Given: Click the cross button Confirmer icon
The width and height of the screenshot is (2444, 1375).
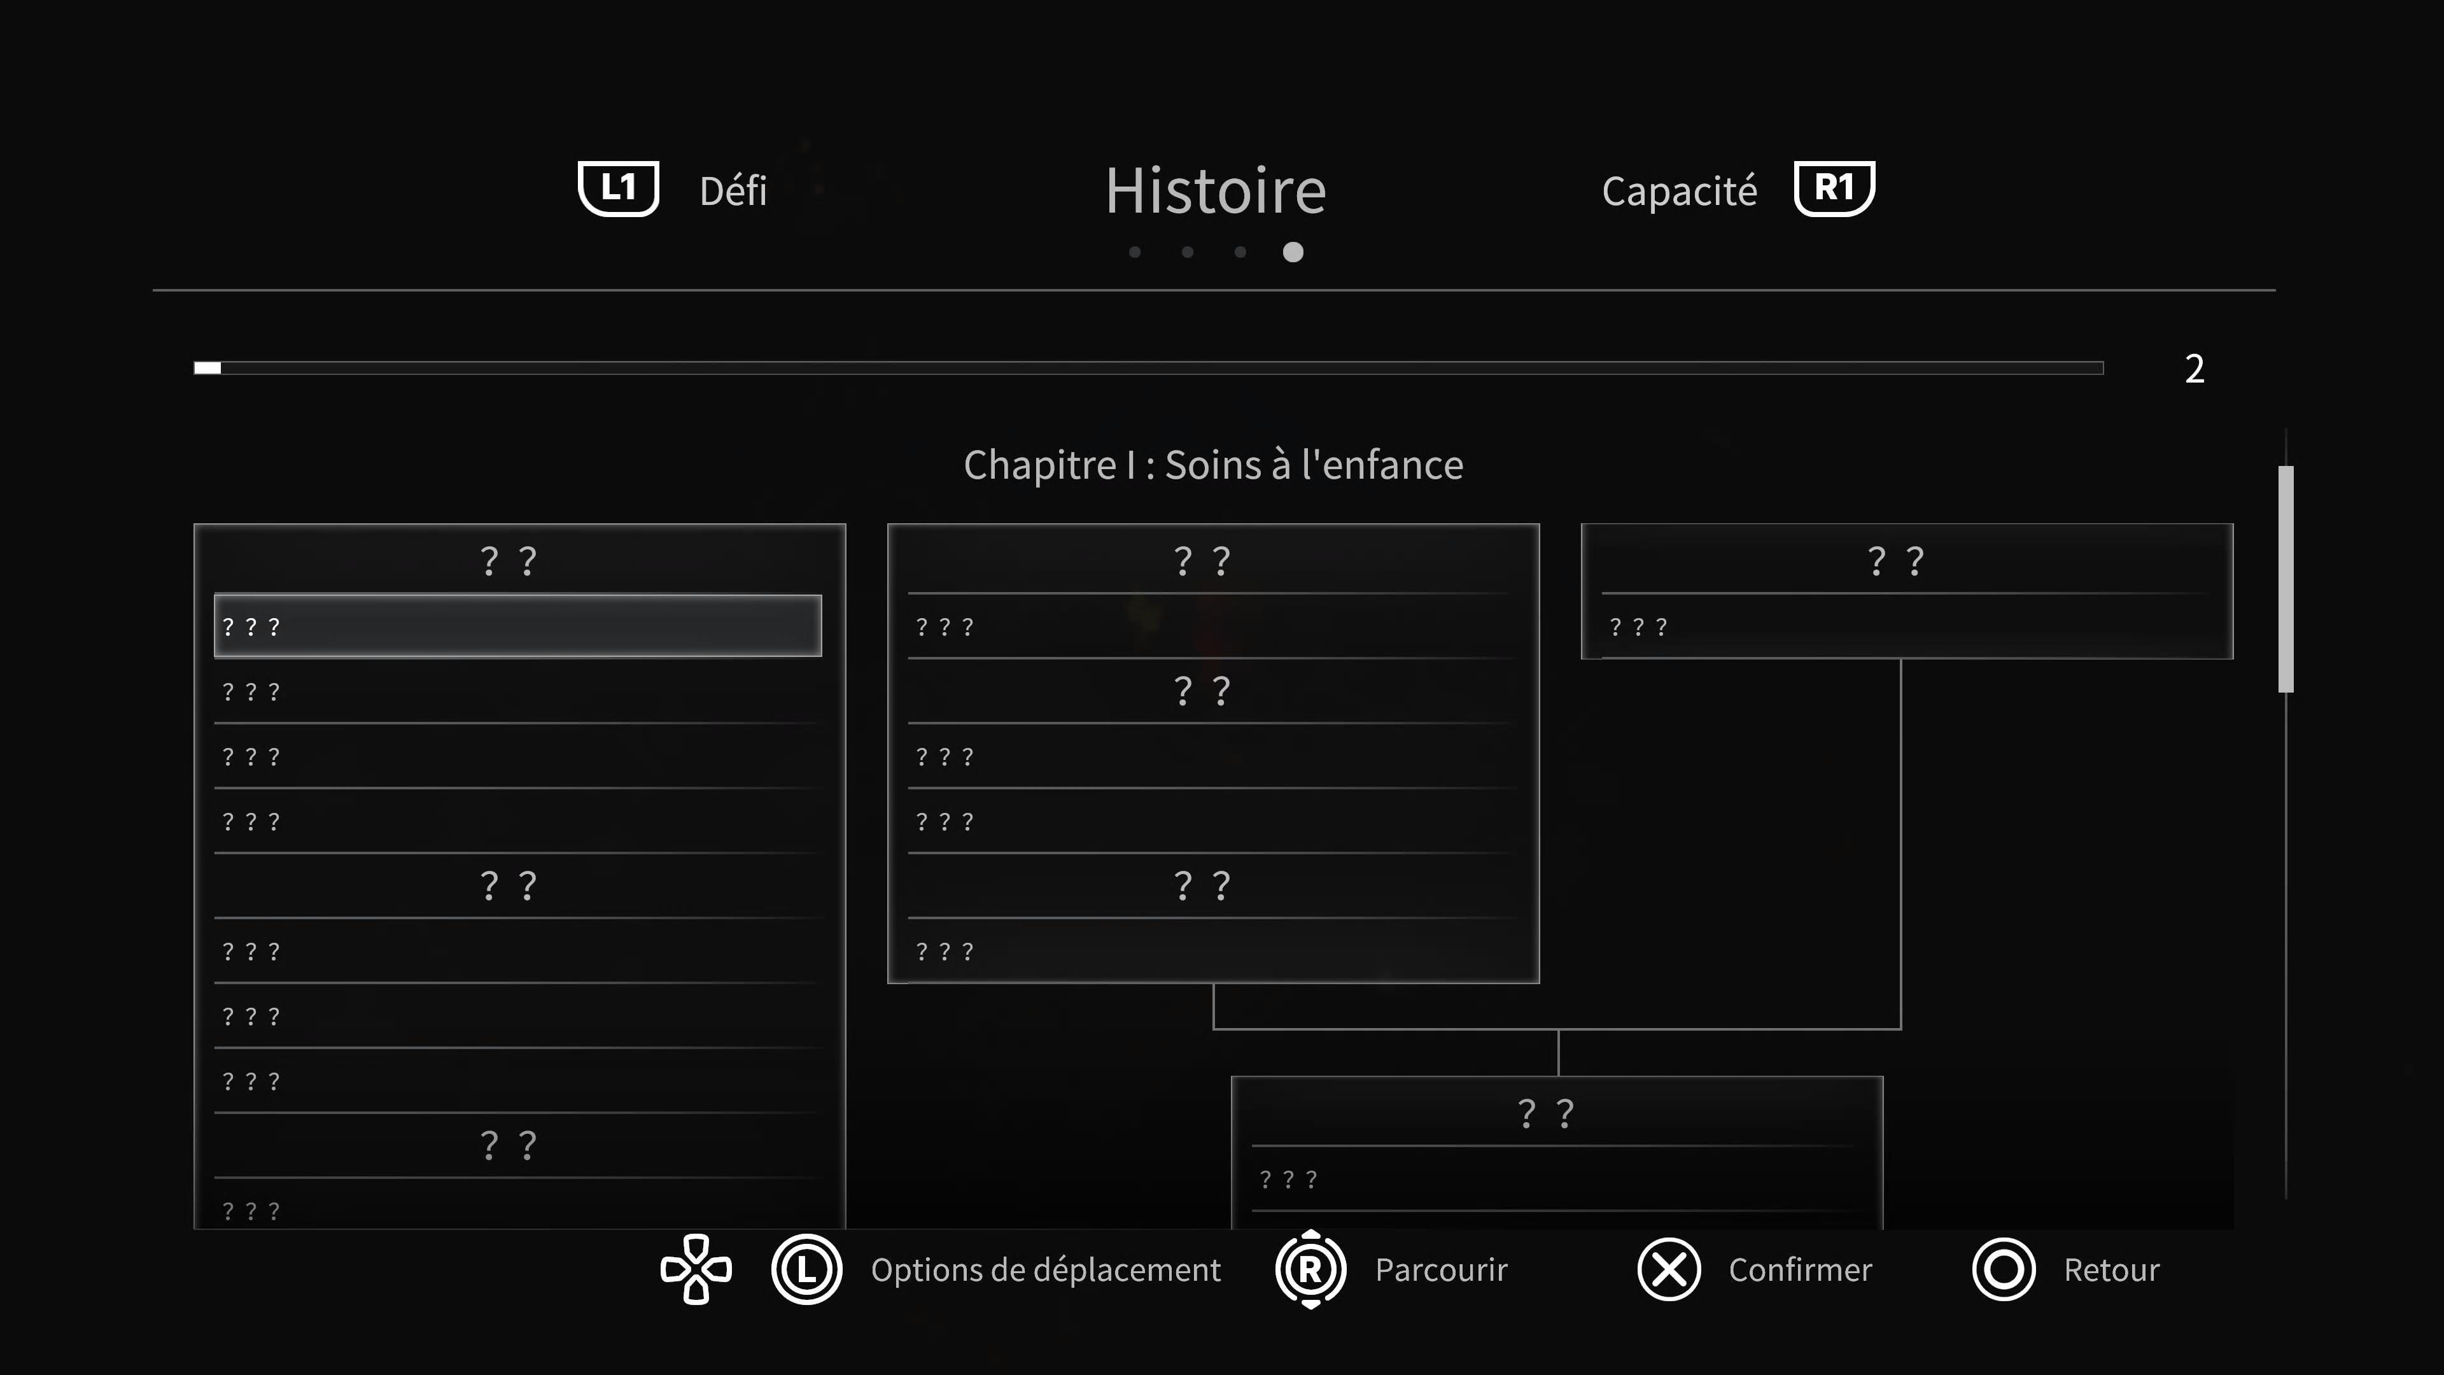Looking at the screenshot, I should click(1668, 1269).
